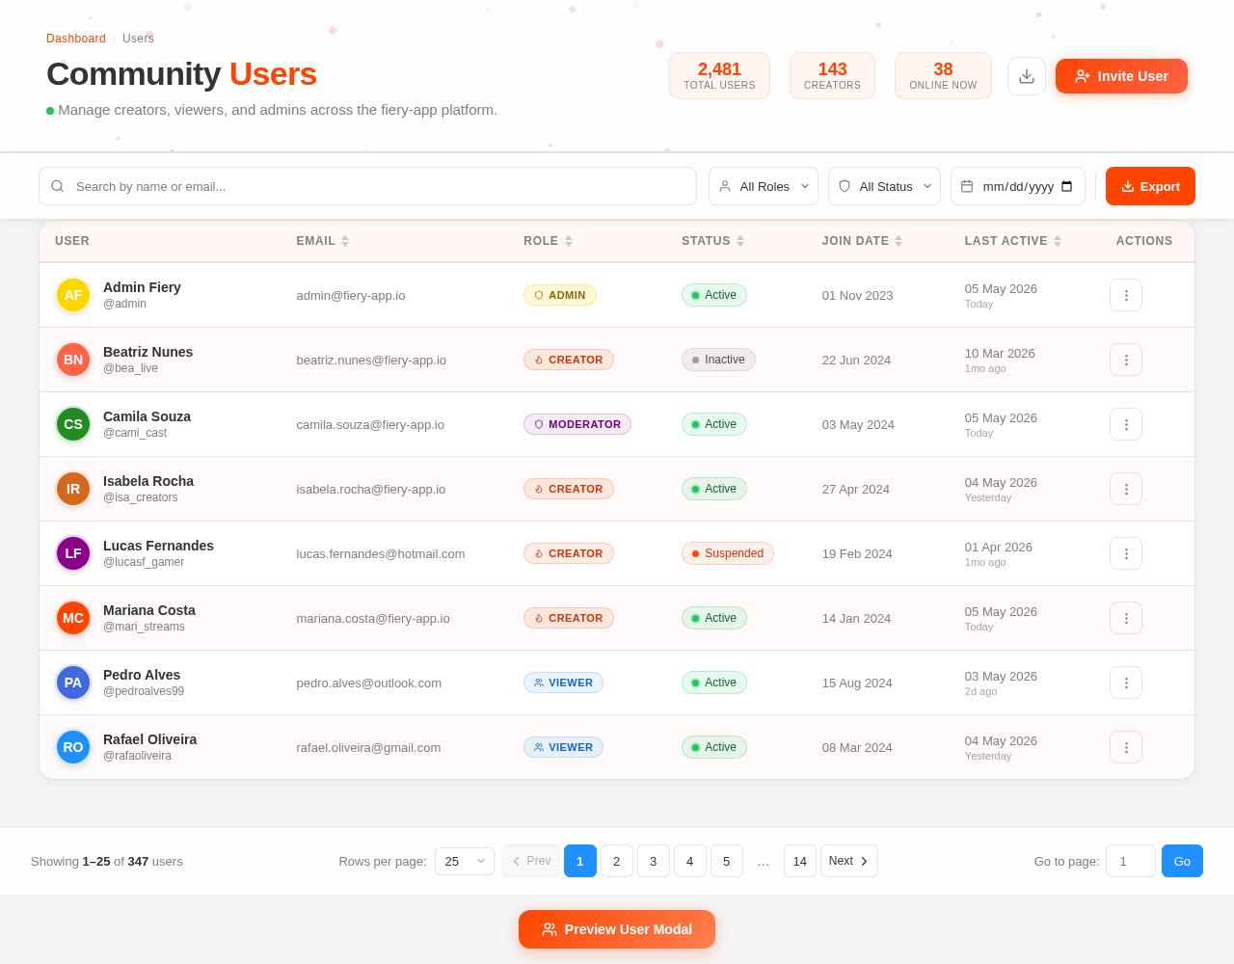Click the PA avatar of Pedro Alves
Viewport: 1234px width, 964px height.
(x=73, y=683)
